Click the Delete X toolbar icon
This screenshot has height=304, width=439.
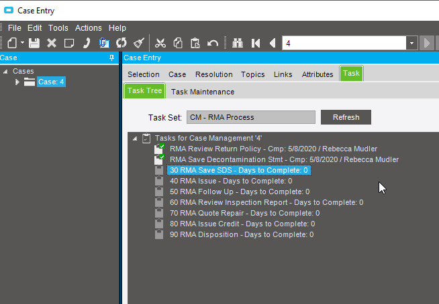pos(52,44)
